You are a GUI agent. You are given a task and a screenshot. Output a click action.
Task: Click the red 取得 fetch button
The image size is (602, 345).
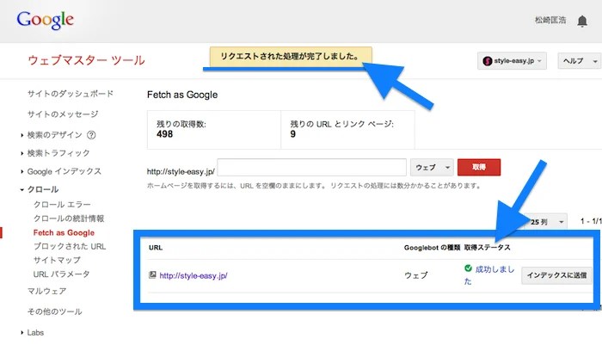tap(479, 167)
